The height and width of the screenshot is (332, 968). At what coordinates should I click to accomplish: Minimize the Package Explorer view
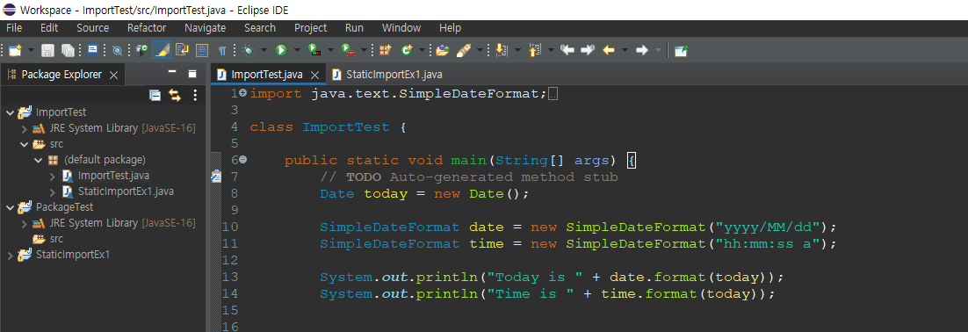pyautogui.click(x=172, y=73)
